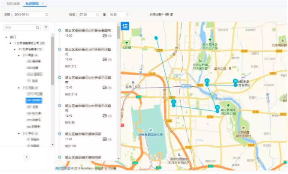The height and width of the screenshot is (174, 288).
Task: Open photo icon of 销售 212 visit
Action: pyautogui.click(x=104, y=59)
